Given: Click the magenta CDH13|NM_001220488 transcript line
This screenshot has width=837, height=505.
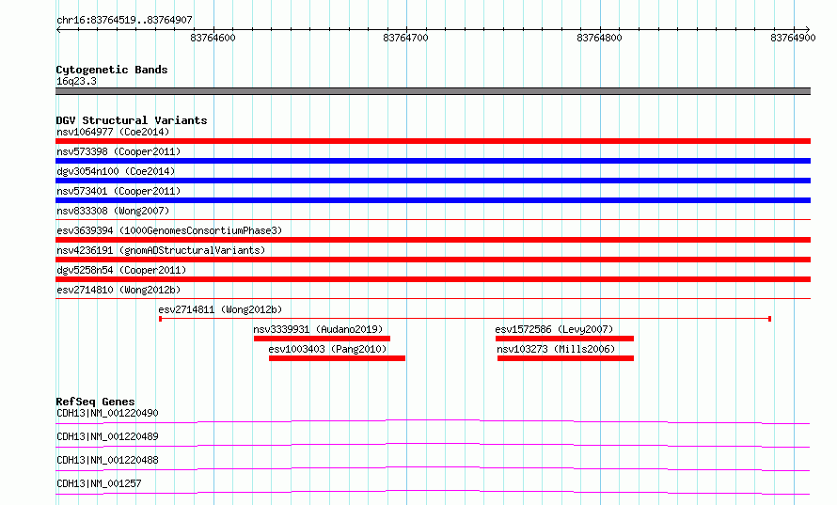Looking at the screenshot, I should click(433, 468).
